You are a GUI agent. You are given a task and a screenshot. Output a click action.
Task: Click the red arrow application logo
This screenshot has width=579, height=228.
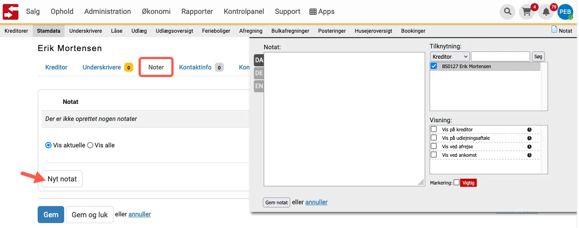click(10, 11)
